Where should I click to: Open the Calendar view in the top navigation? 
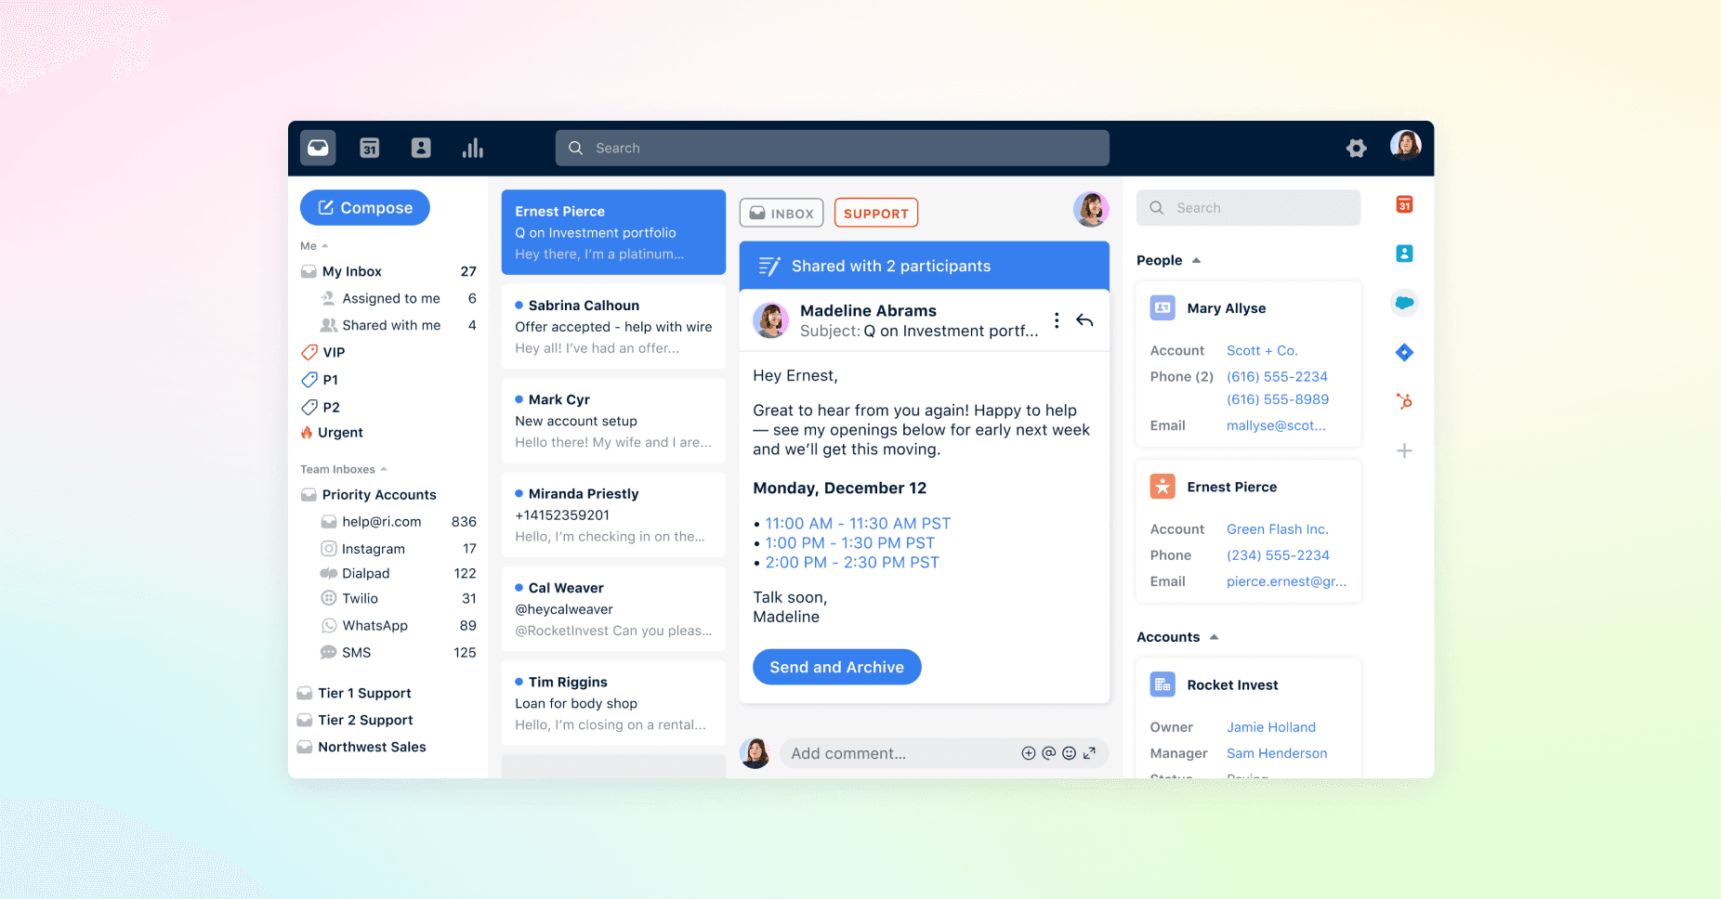click(369, 148)
